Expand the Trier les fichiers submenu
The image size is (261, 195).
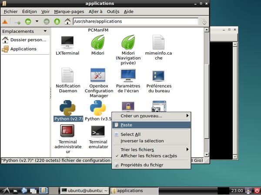(x=151, y=149)
